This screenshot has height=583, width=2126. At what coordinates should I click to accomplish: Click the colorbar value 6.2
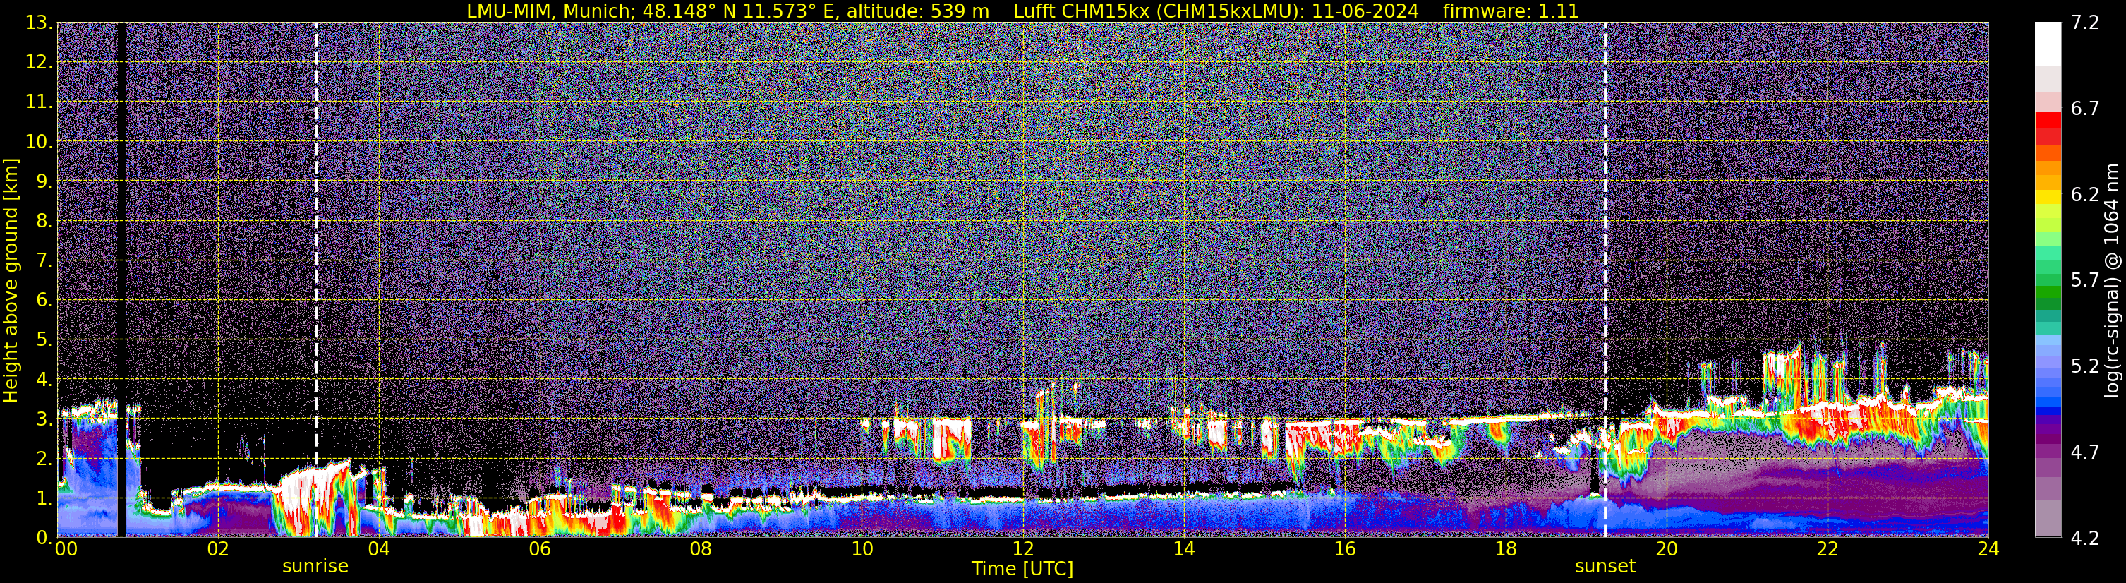(x=2085, y=194)
